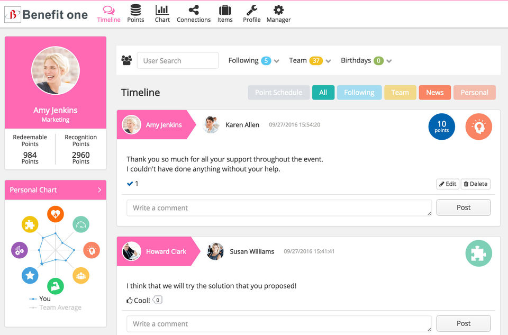Open the Chart bar graph icon

pos(162,10)
